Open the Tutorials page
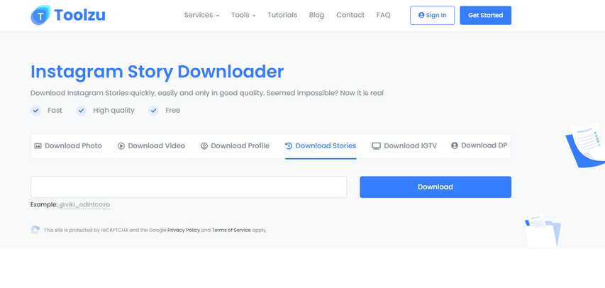Viewport: 605px width, 288px height. coord(282,15)
